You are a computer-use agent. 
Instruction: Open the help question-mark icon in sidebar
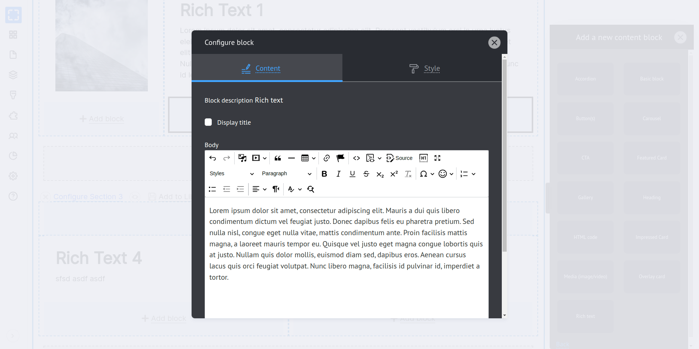[13, 196]
